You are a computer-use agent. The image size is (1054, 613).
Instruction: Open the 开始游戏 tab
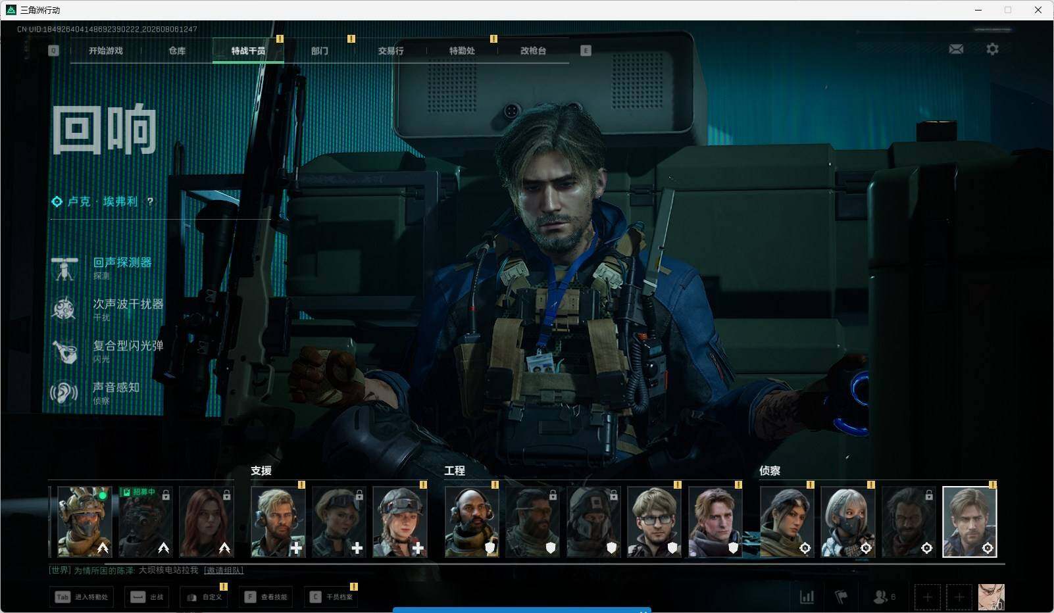pos(106,51)
